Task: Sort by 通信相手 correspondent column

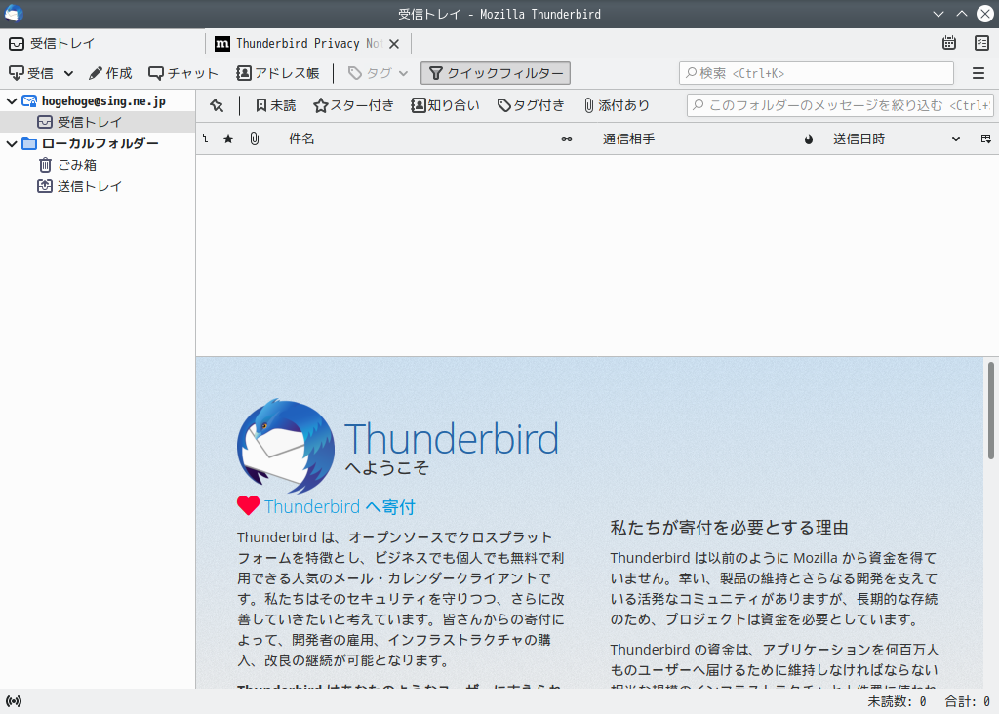Action: click(x=629, y=139)
